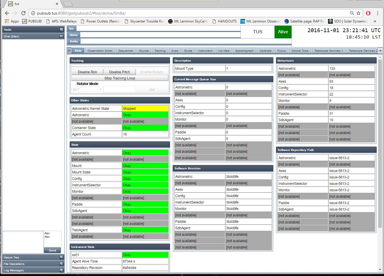
Task: Collapse the Tools sidebar panel icon
Action: [x=61, y=29]
